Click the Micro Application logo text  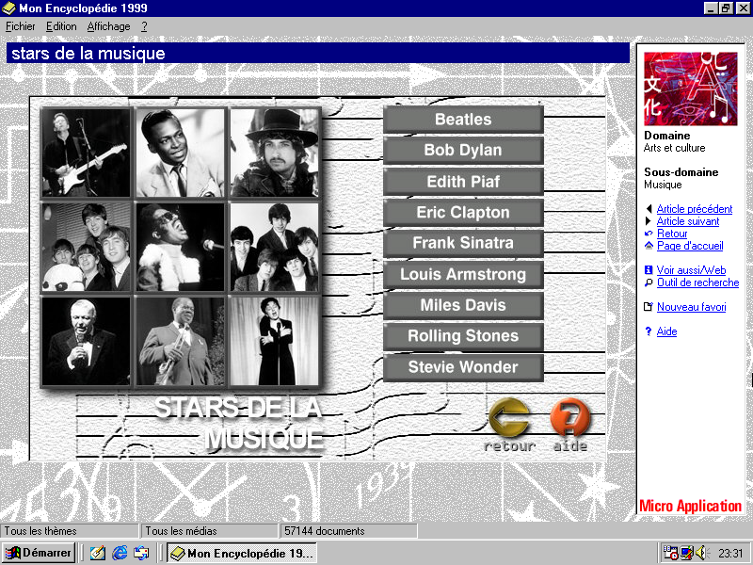690,506
